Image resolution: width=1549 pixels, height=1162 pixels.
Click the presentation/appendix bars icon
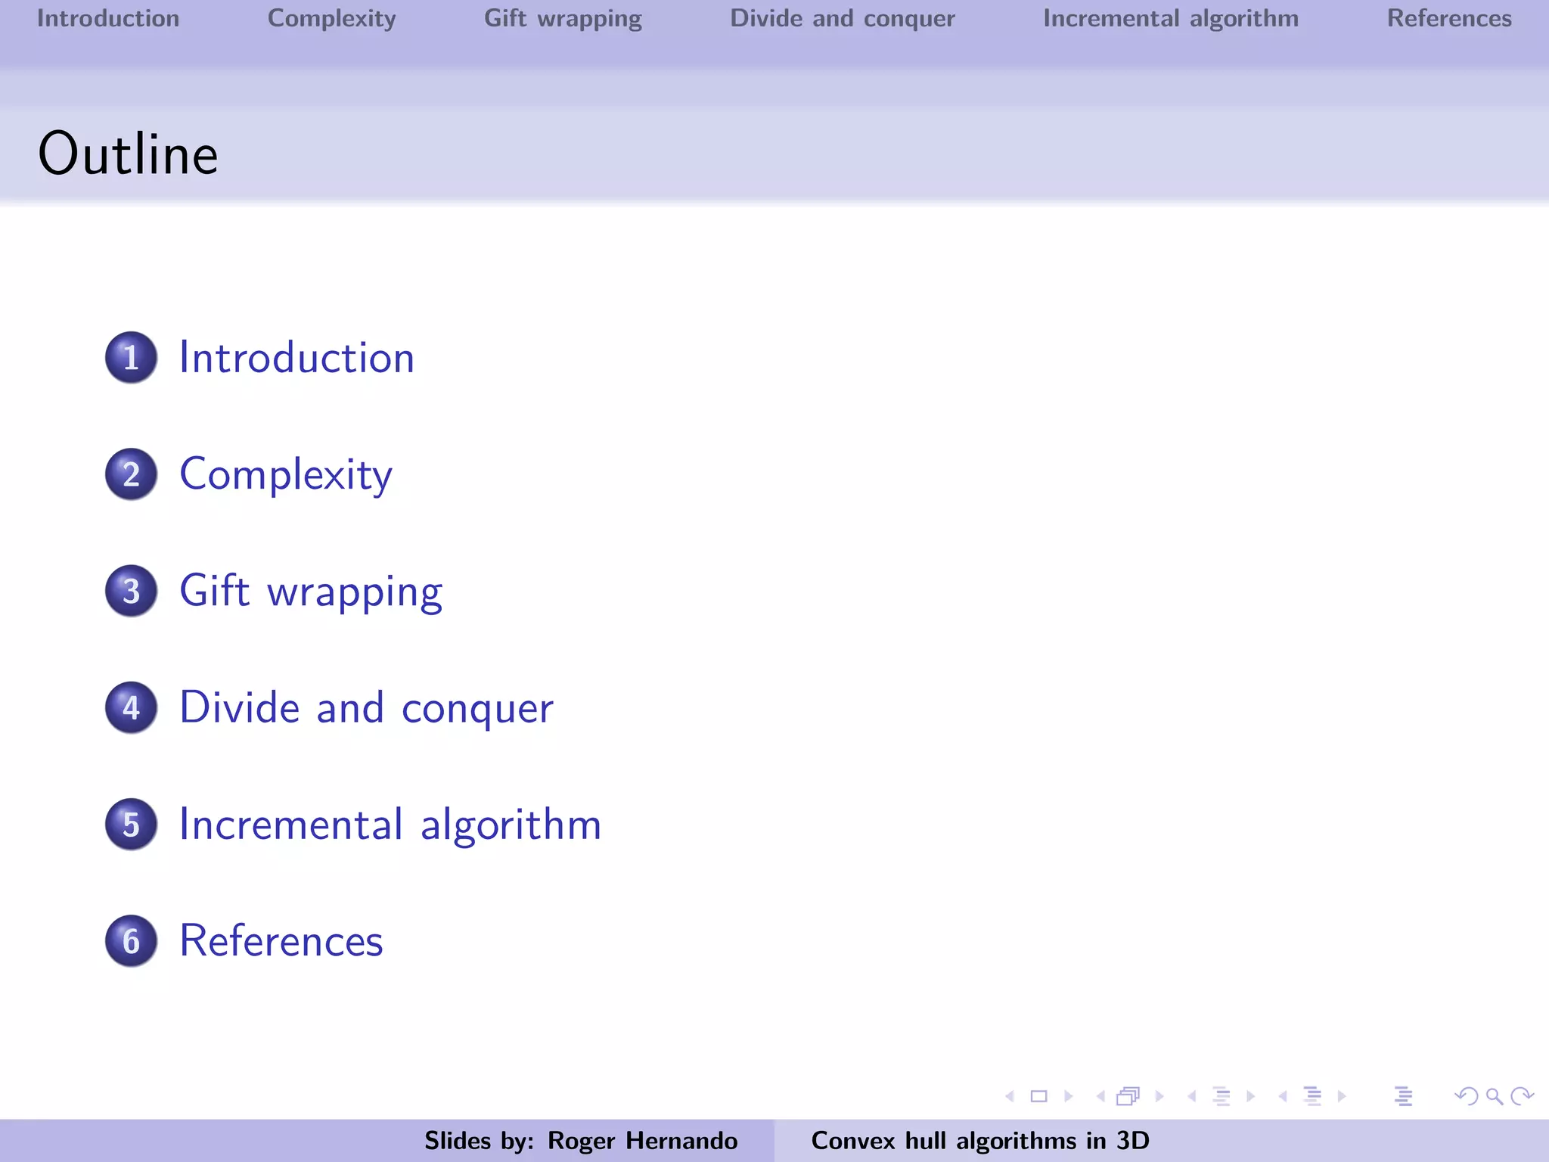coord(1404,1096)
